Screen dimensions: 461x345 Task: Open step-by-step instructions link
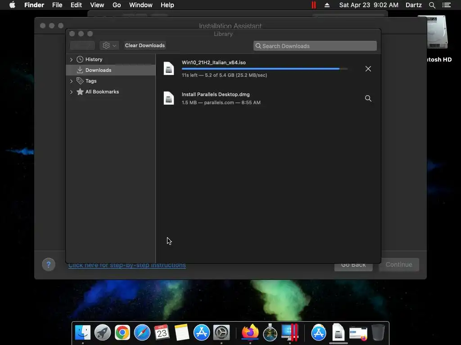(x=127, y=265)
